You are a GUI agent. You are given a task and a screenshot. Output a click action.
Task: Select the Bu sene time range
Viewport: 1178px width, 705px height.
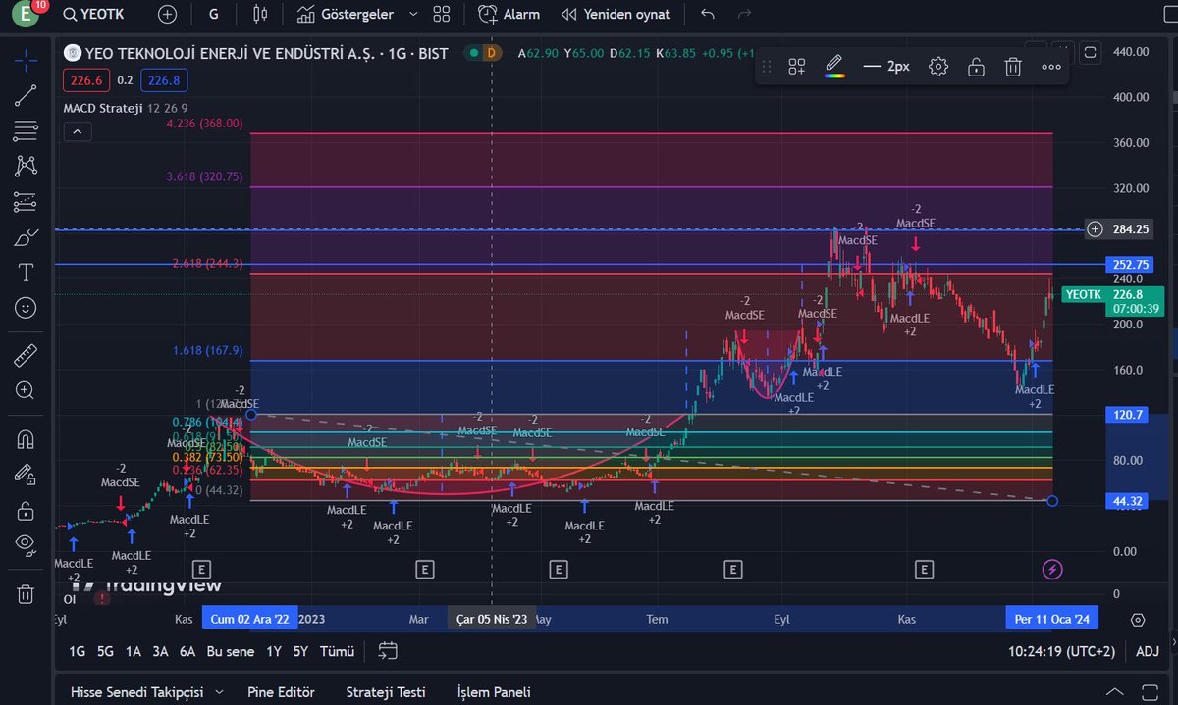[x=231, y=651]
